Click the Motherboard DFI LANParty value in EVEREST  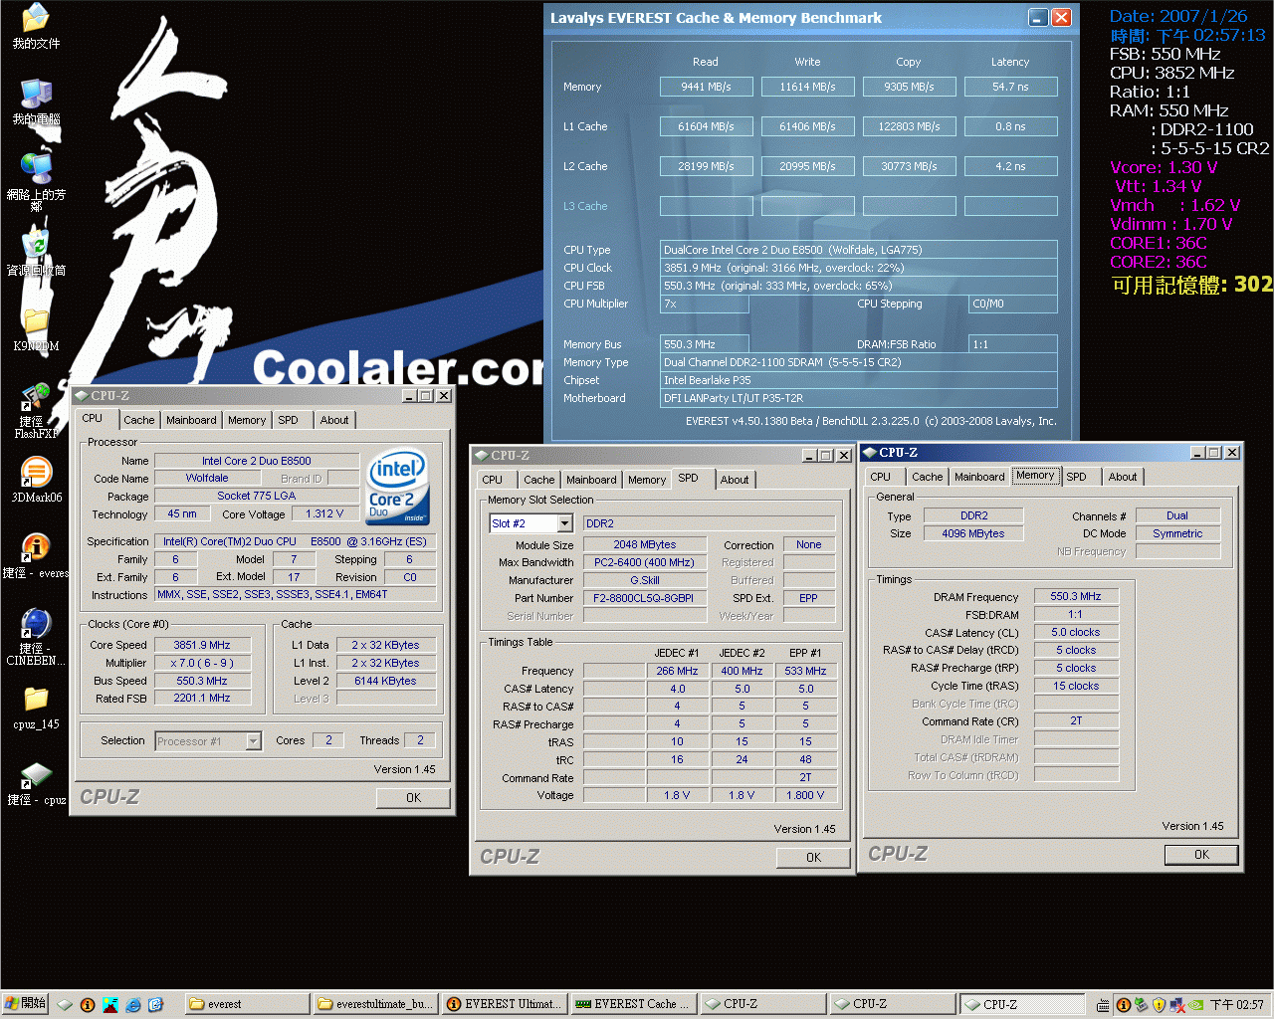click(x=859, y=398)
